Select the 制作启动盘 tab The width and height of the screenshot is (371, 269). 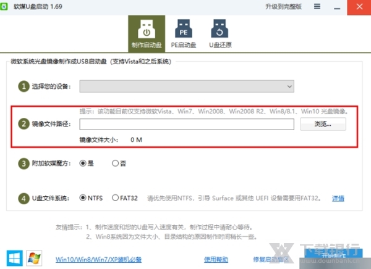click(147, 34)
